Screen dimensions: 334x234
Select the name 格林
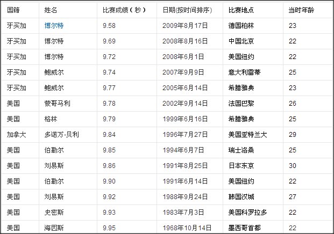[51, 119]
